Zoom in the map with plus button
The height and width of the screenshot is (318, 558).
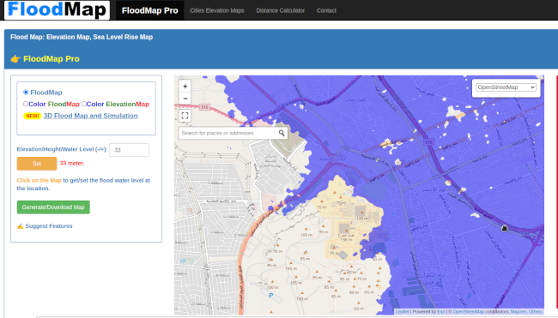point(185,87)
